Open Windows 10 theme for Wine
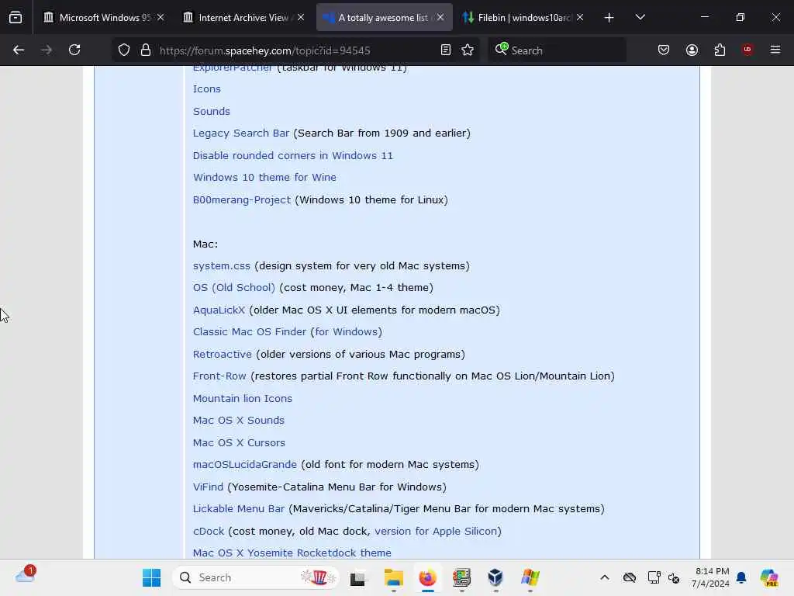This screenshot has height=596, width=794. (x=264, y=178)
